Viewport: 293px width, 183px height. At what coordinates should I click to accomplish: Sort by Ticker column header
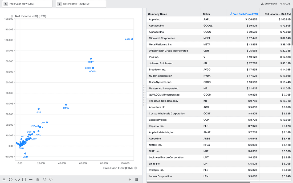[206, 14]
